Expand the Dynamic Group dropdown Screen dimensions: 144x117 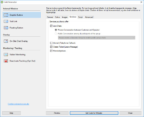click(x=97, y=38)
